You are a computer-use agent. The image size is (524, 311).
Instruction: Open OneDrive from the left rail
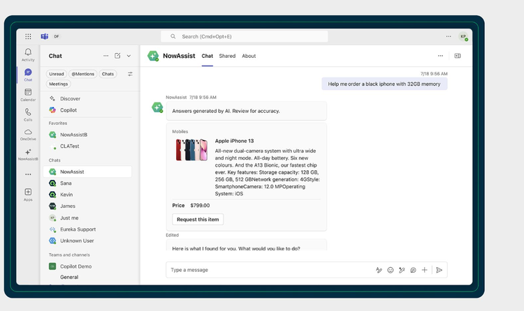(x=28, y=132)
